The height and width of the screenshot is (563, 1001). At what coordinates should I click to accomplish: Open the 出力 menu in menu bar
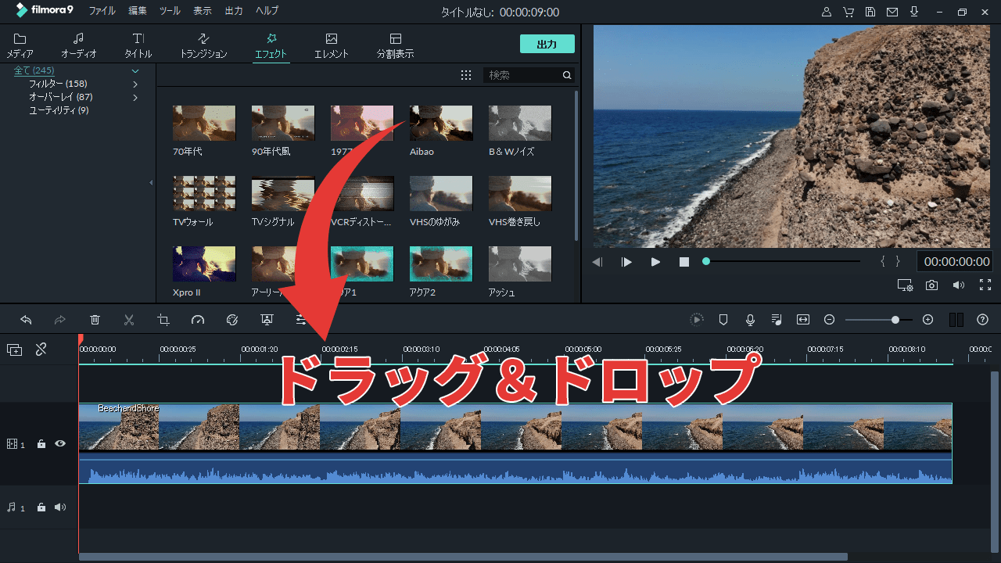234,11
